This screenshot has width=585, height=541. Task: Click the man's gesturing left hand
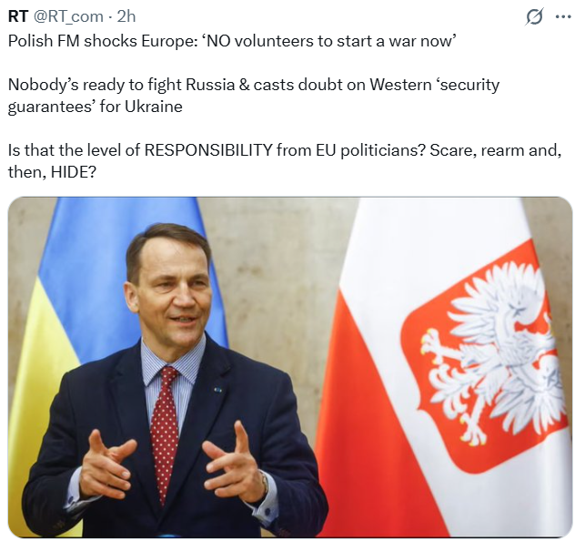pos(237,464)
